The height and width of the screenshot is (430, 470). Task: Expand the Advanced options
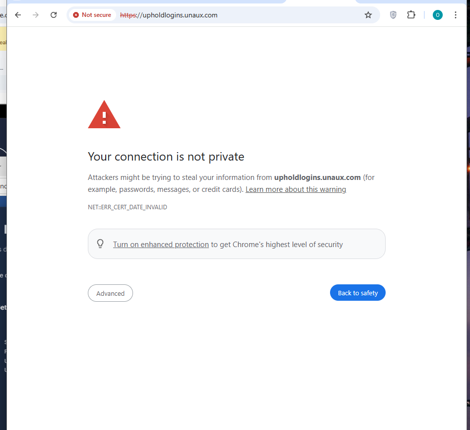tap(110, 293)
